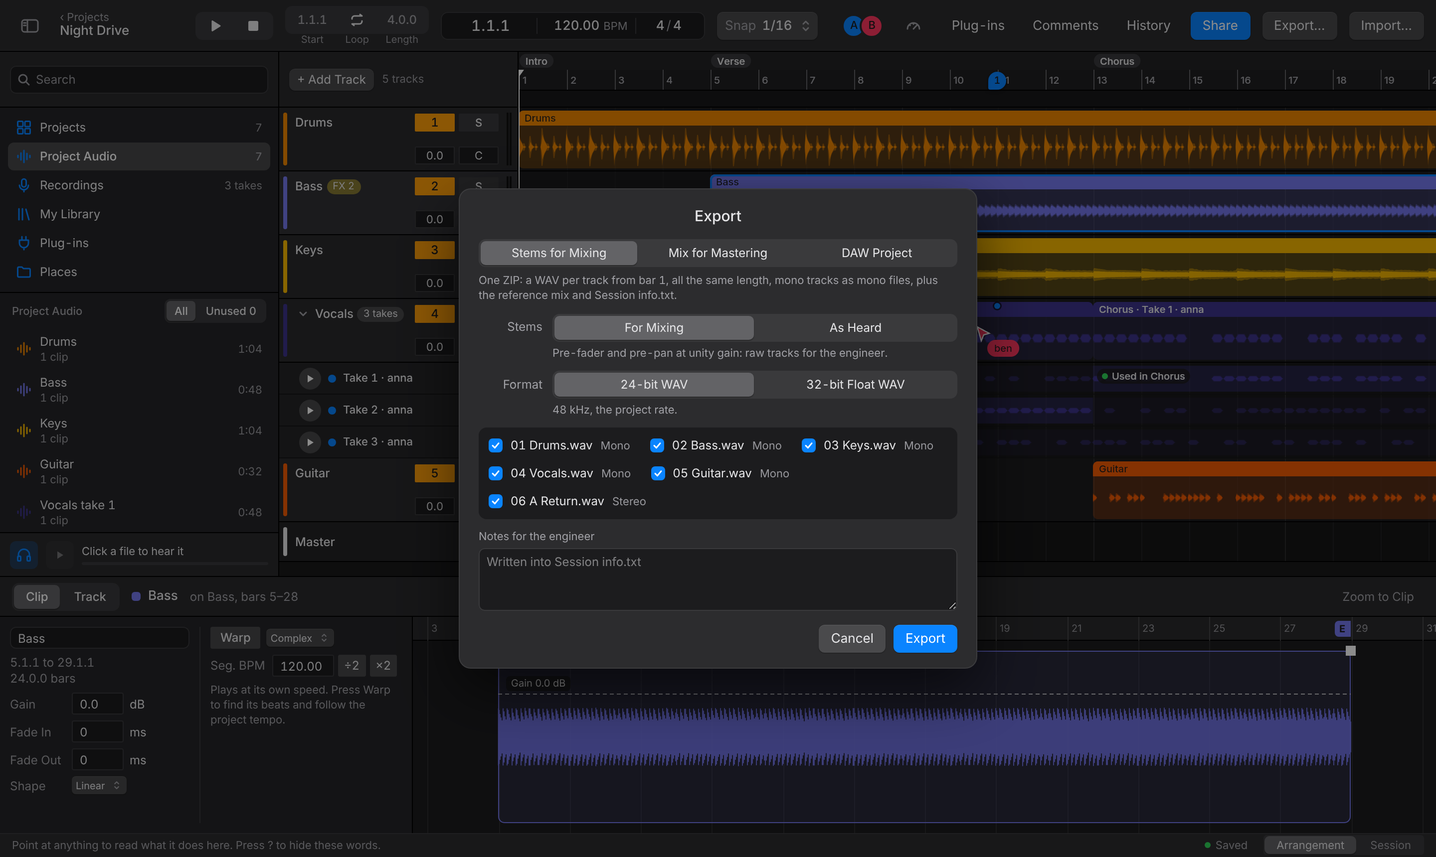Toggle the sidebar panel icon

click(29, 25)
